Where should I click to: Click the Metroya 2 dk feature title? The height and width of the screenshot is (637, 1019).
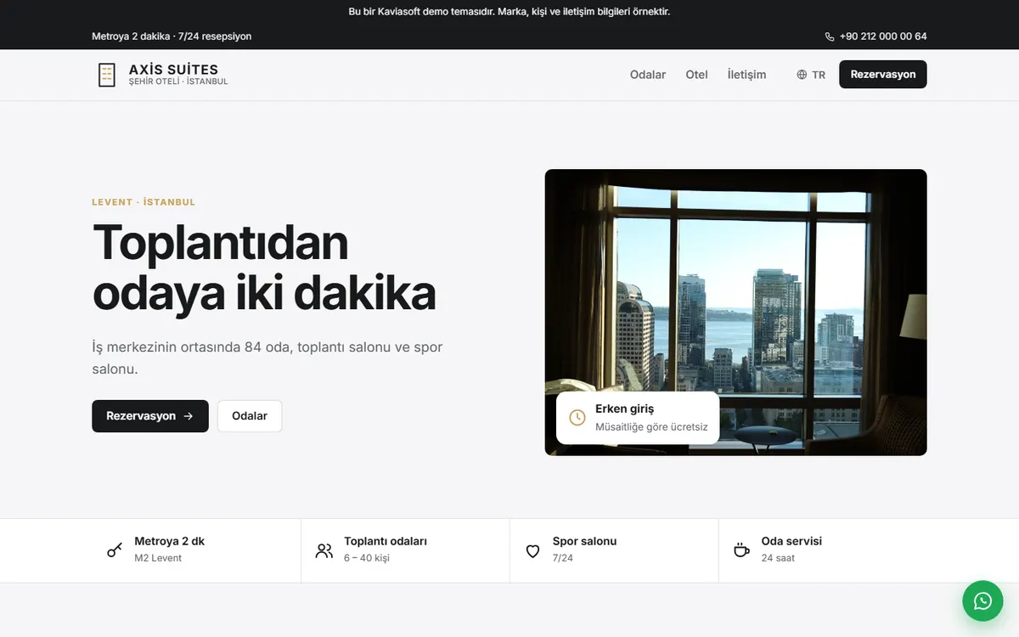coord(169,541)
